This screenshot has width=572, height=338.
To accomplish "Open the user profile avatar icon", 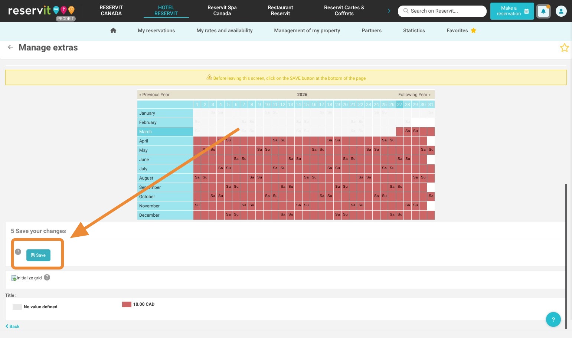I will pos(561,11).
